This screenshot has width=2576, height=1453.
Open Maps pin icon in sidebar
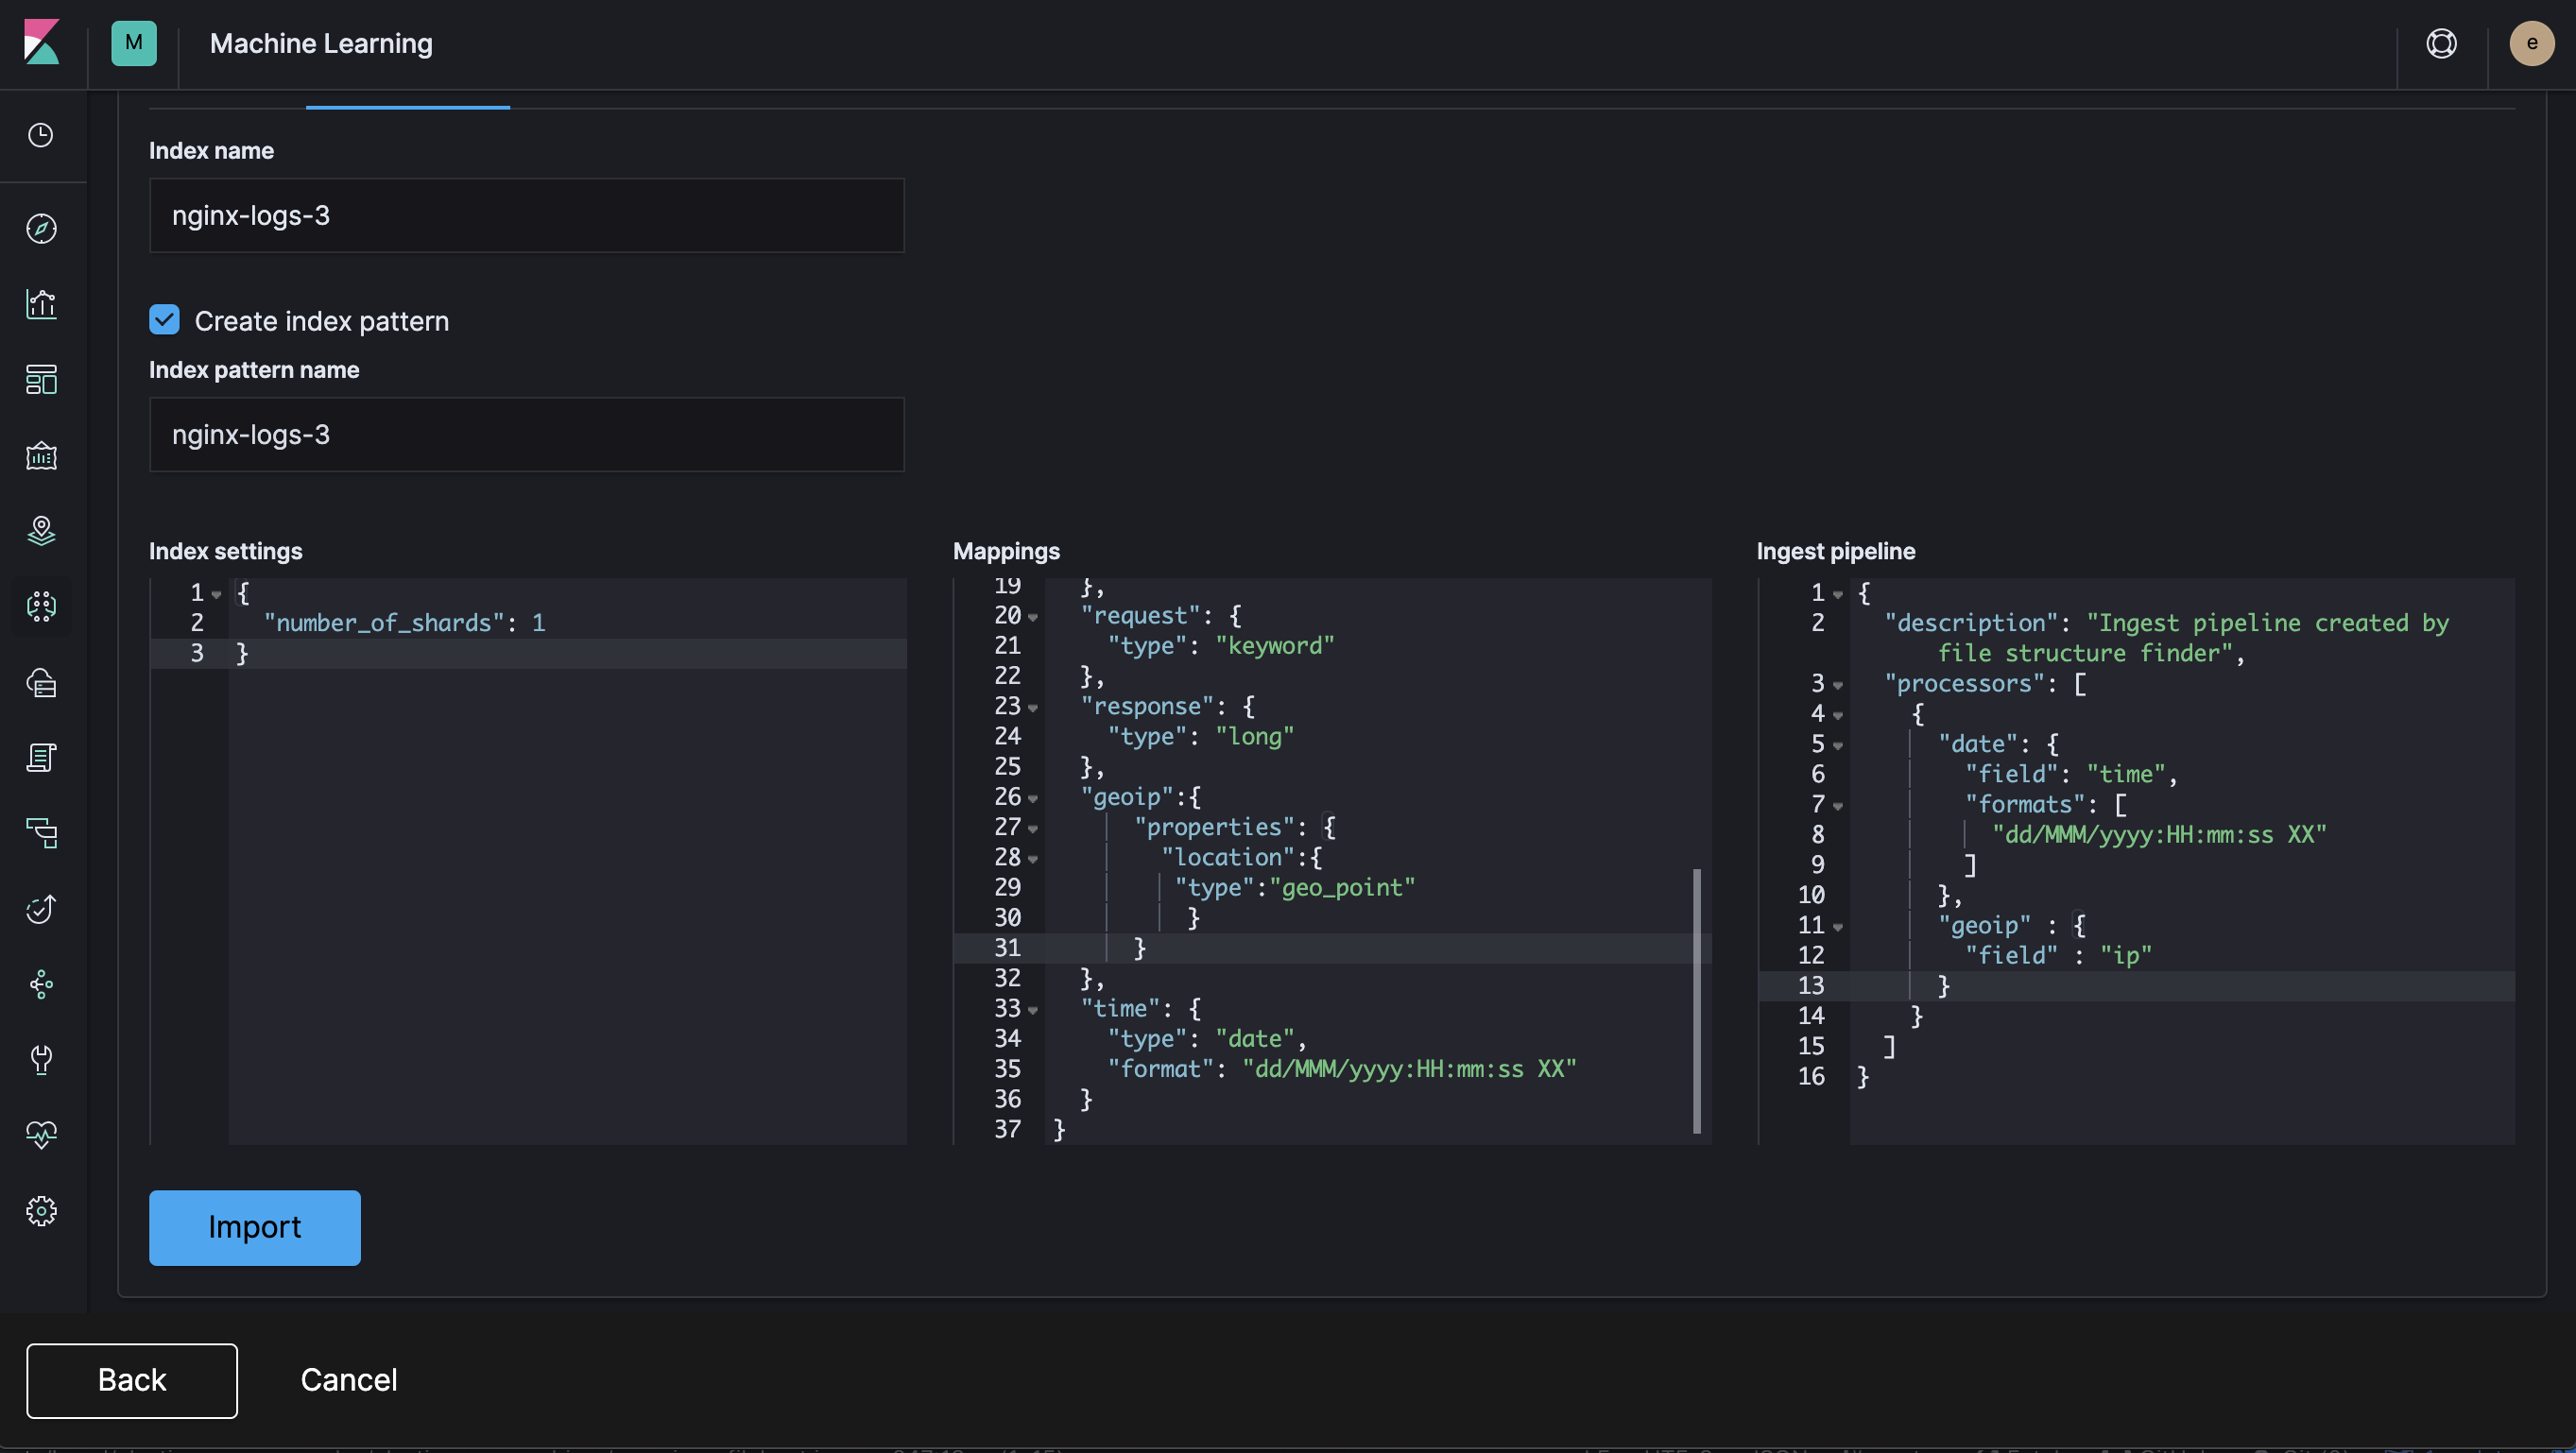tap(41, 530)
